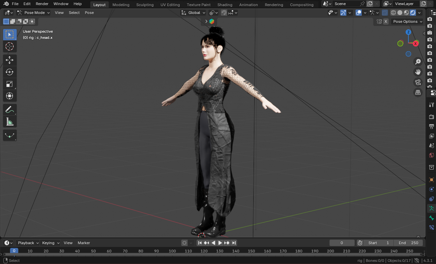Open the Object properties tab (orange square)
The width and height of the screenshot is (436, 264).
[x=432, y=180]
